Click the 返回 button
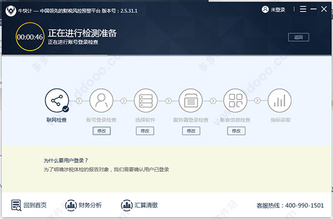This screenshot has height=219, width=333. tap(299, 37)
